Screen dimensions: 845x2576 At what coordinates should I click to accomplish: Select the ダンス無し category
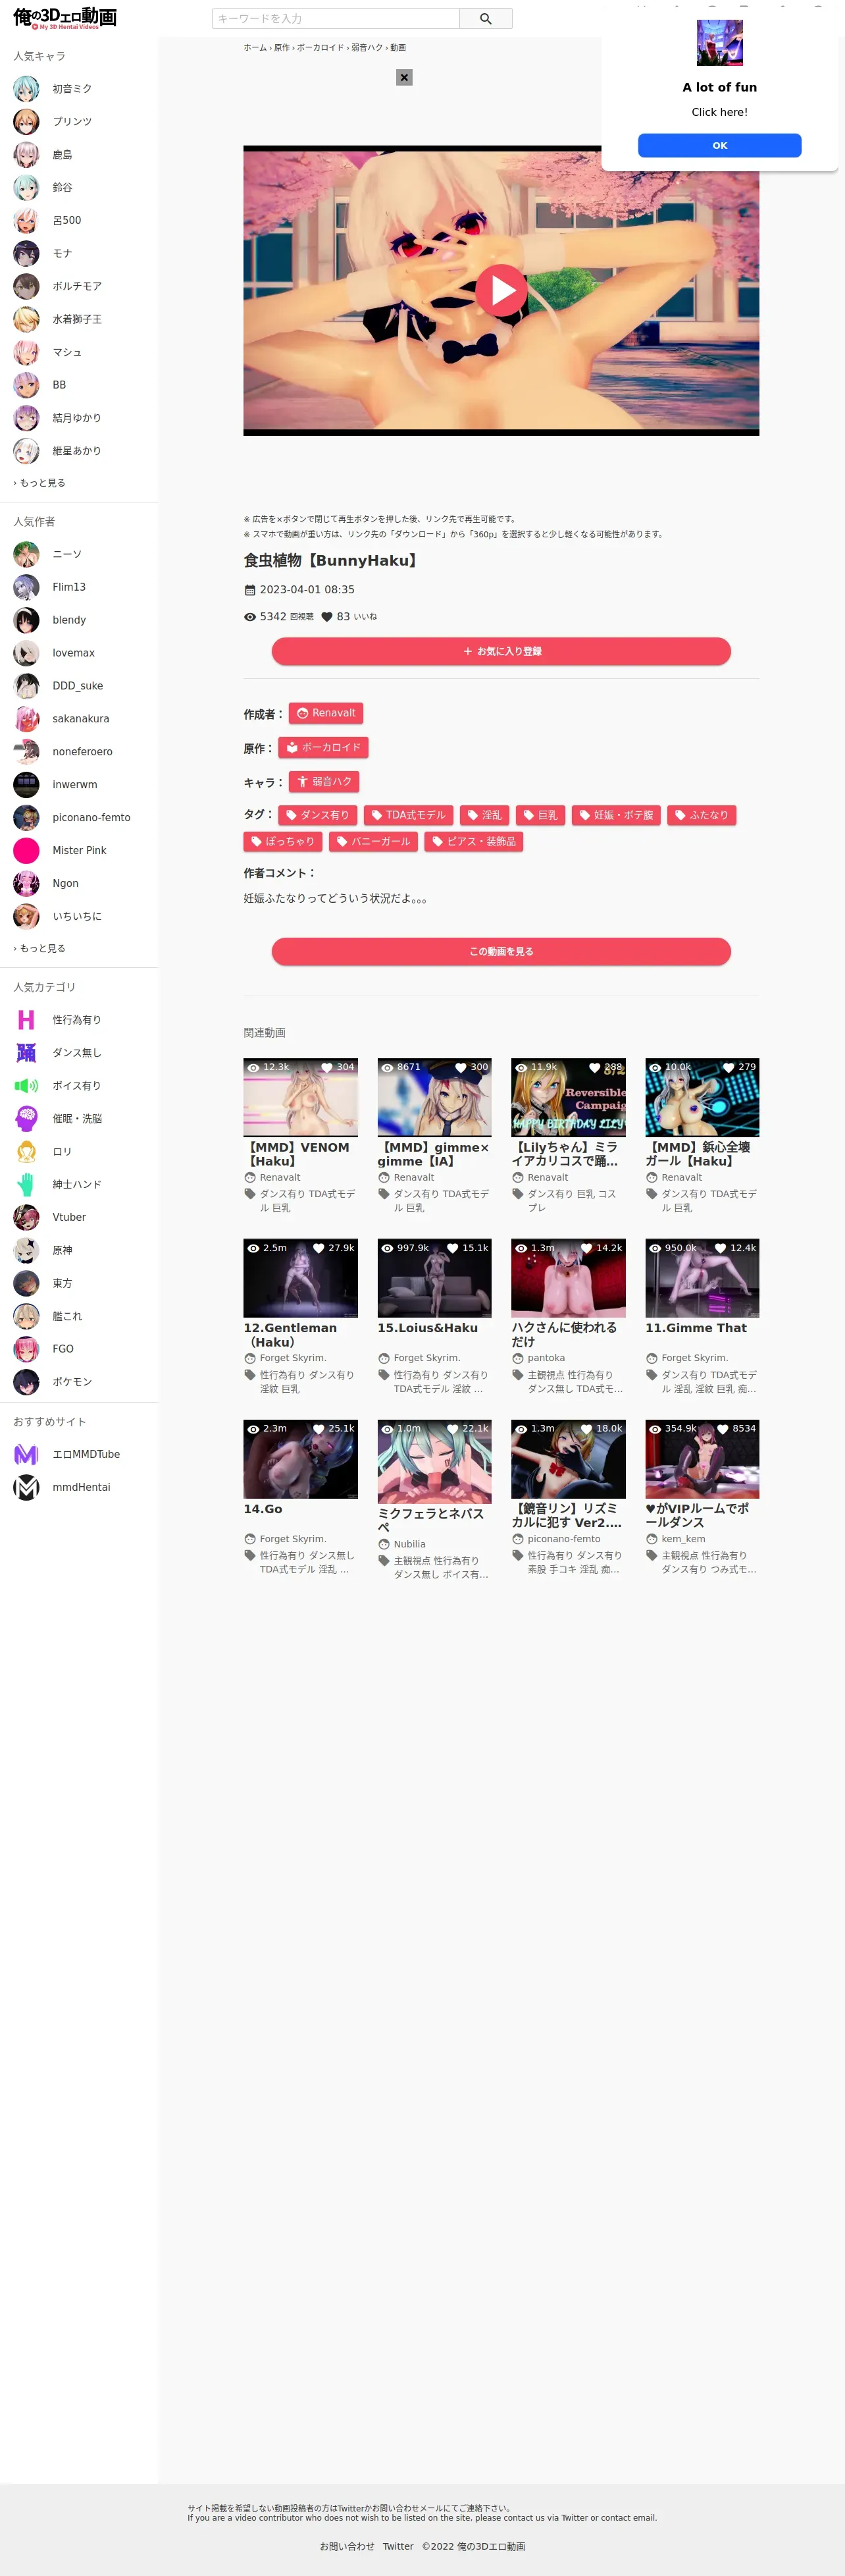pos(76,1053)
